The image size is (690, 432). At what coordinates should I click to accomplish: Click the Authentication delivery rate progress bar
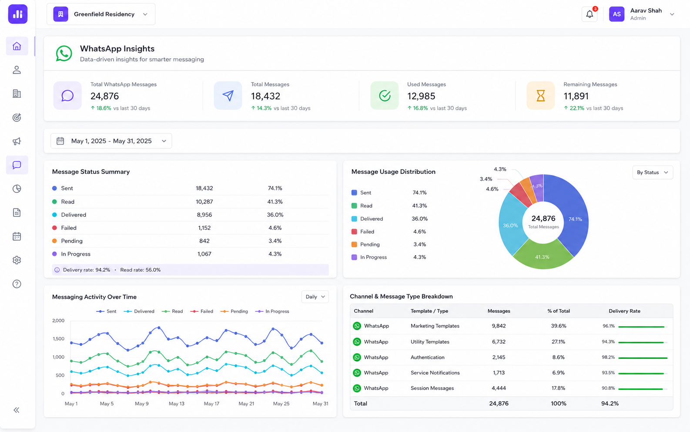[x=643, y=358]
